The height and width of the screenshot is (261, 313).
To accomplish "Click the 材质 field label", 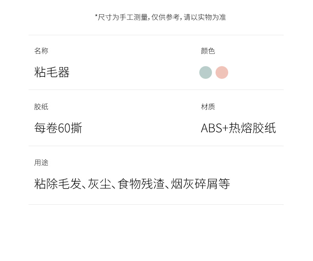I will pos(208,107).
